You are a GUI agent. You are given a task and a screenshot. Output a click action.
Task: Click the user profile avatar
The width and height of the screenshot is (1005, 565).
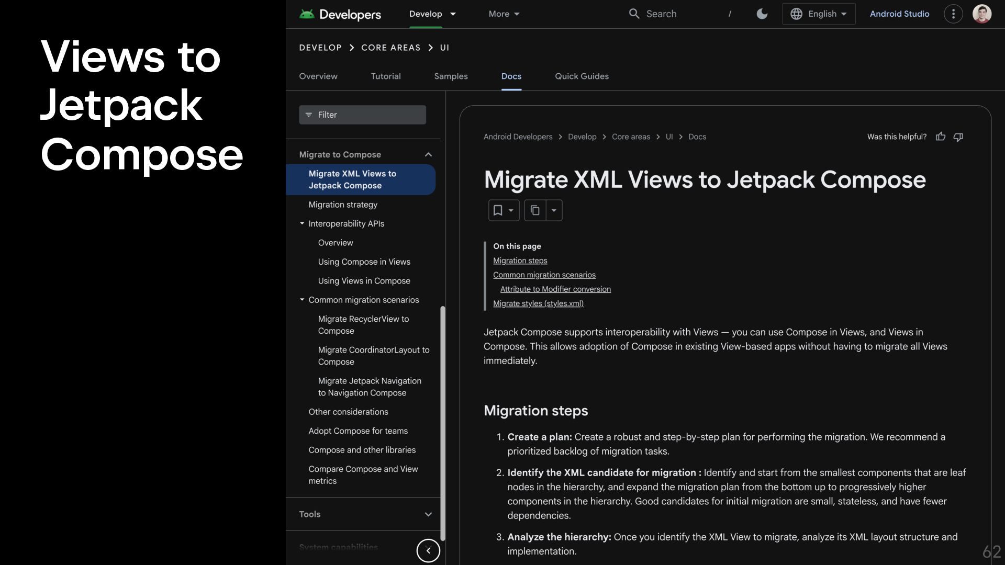point(981,14)
